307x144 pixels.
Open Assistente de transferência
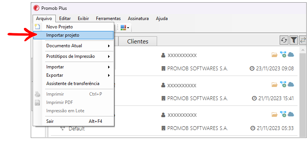pos(73,84)
